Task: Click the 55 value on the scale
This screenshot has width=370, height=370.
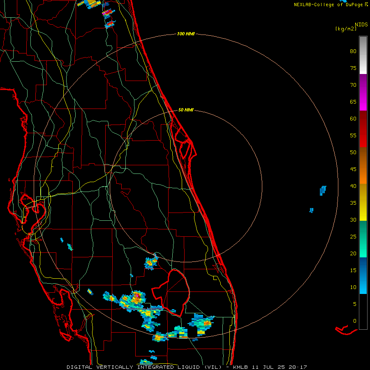Action: click(353, 135)
